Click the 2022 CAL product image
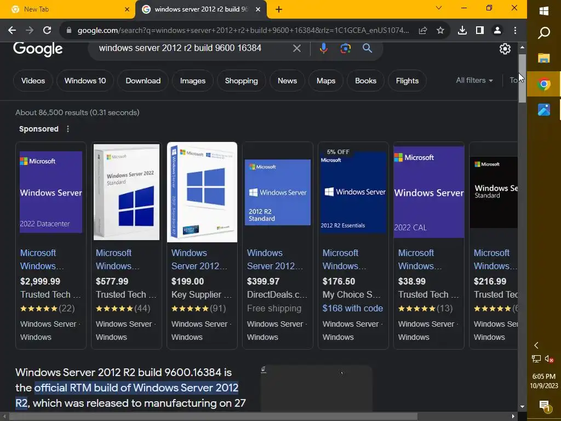561x421 pixels. (428, 192)
